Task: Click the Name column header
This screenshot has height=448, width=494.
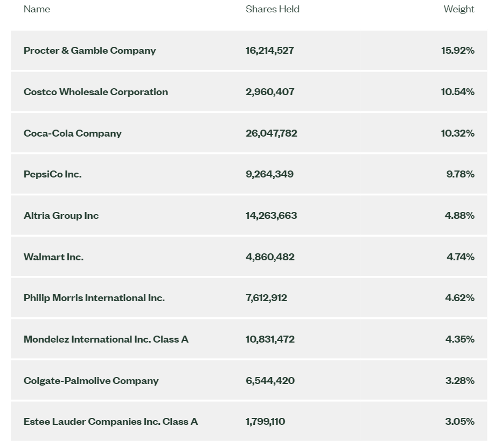Action: pos(37,9)
